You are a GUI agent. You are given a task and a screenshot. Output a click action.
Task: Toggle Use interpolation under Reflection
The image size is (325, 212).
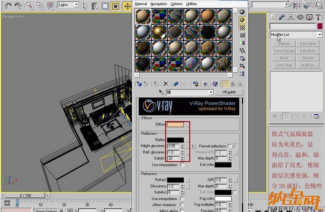[182, 165]
